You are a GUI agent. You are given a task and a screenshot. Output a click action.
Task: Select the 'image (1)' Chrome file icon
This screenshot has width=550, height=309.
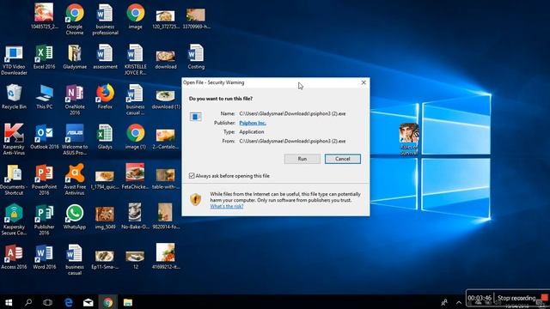click(x=136, y=136)
